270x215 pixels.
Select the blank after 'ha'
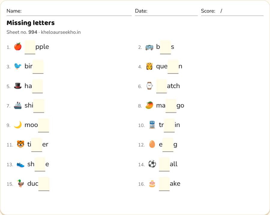(x=37, y=86)
